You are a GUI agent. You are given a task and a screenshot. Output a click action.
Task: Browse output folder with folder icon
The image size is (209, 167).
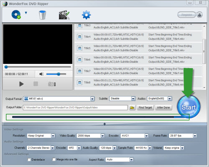(x=132, y=108)
